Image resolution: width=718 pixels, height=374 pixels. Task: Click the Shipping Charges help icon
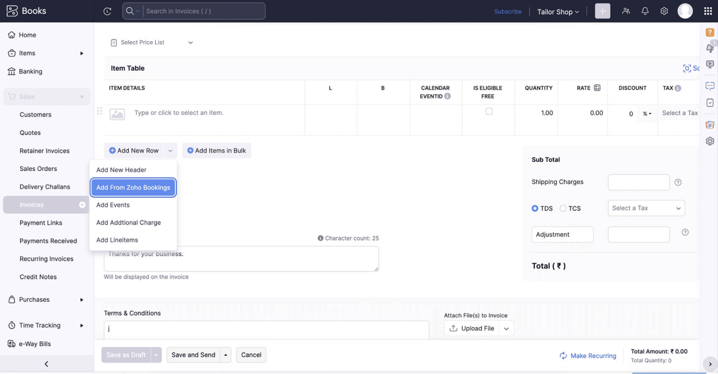[678, 182]
